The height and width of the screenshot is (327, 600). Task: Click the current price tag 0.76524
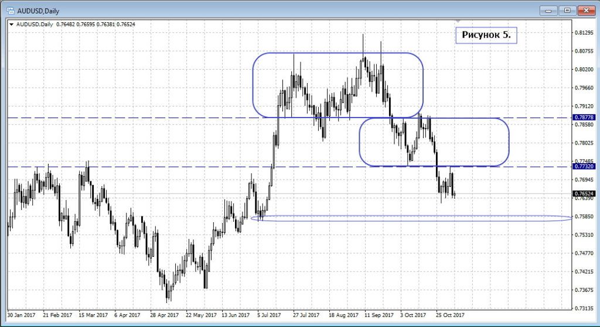pyautogui.click(x=583, y=194)
